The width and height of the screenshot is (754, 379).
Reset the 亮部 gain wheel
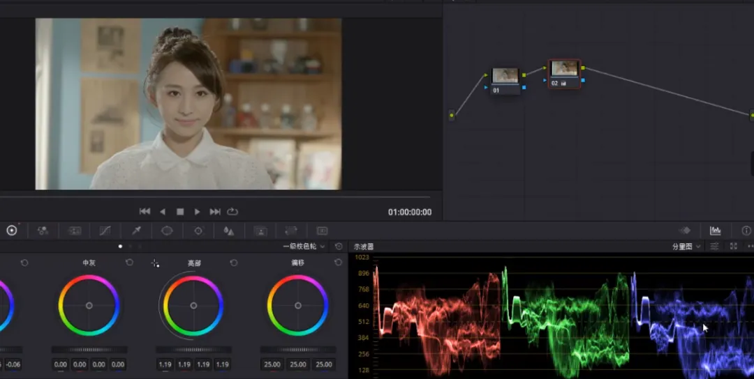234,263
